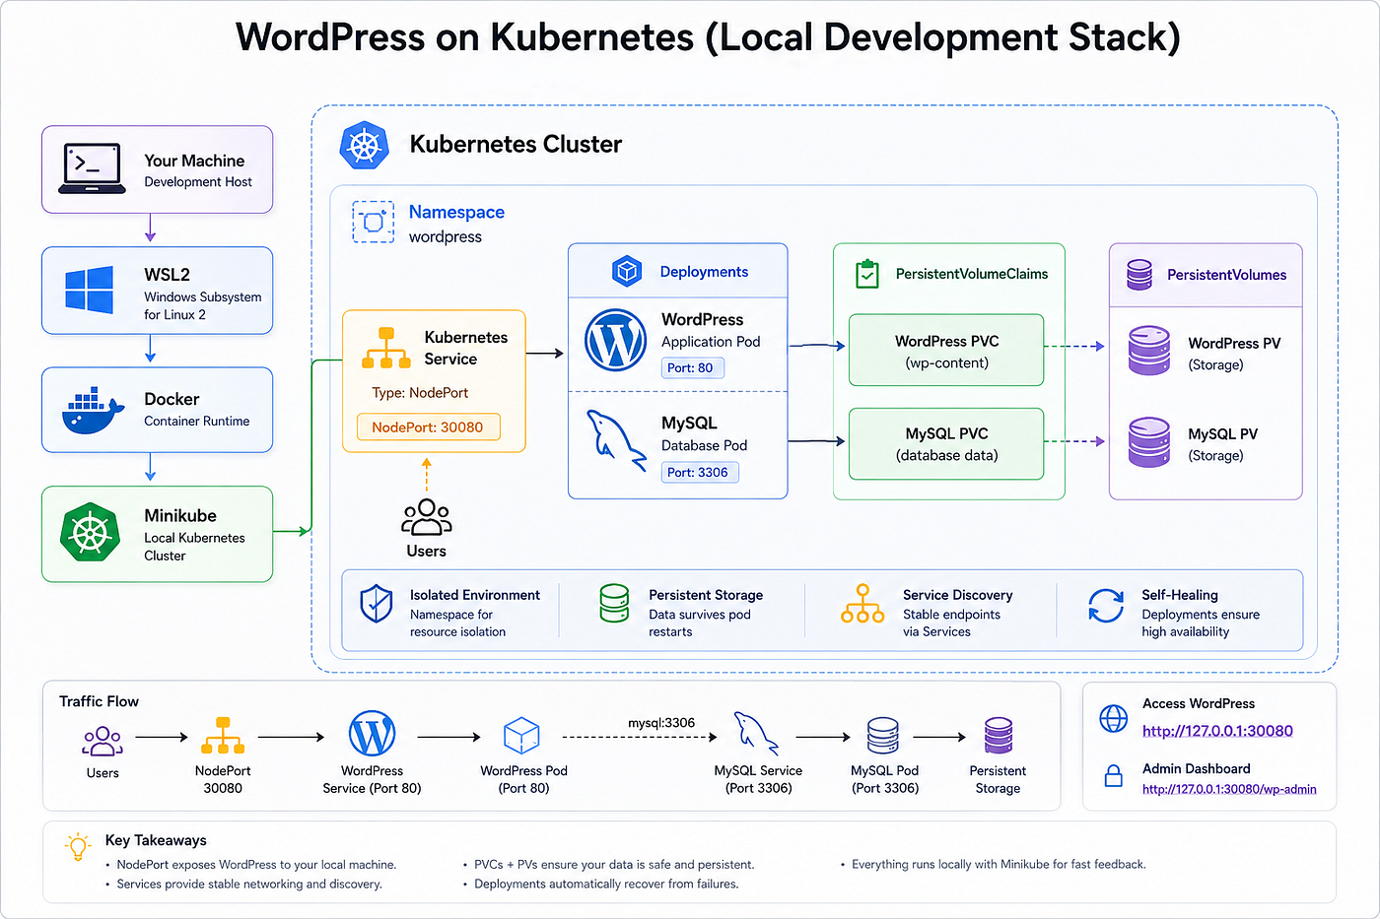Select the "Access WordPress" label
Screen dimensions: 1380x919
click(x=1199, y=703)
